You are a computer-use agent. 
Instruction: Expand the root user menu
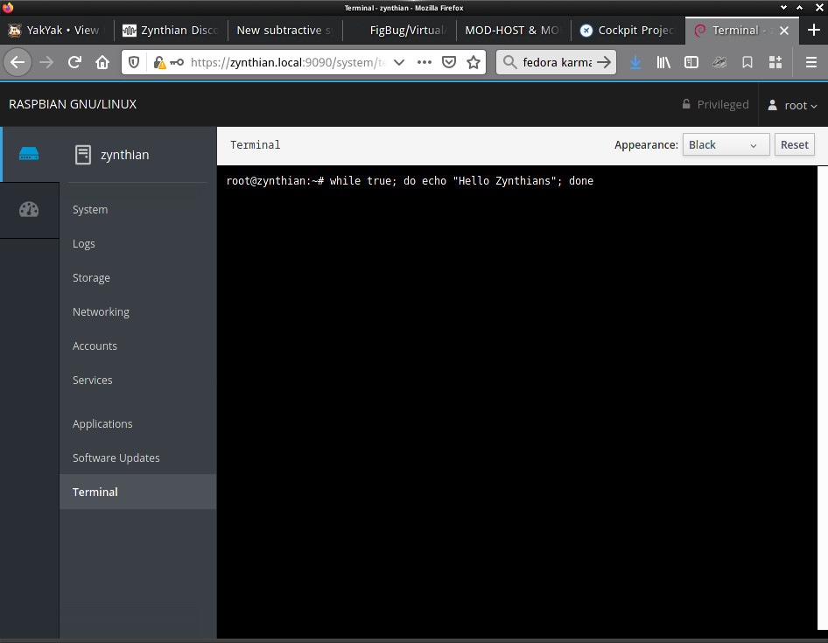[x=793, y=105]
